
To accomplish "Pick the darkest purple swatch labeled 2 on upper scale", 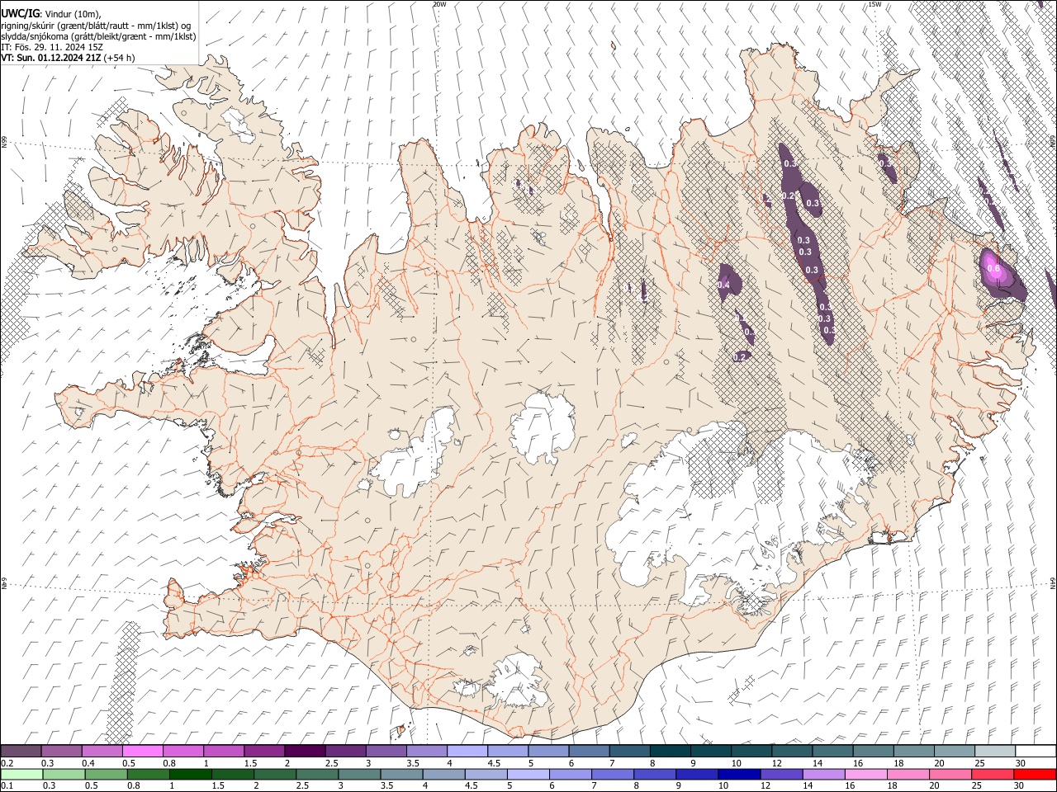I will 305,752.
